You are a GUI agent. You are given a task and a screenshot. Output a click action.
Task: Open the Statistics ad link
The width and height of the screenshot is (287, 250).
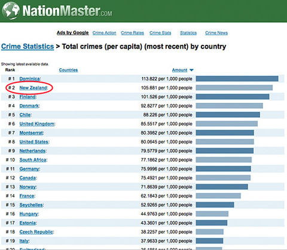coord(188,33)
